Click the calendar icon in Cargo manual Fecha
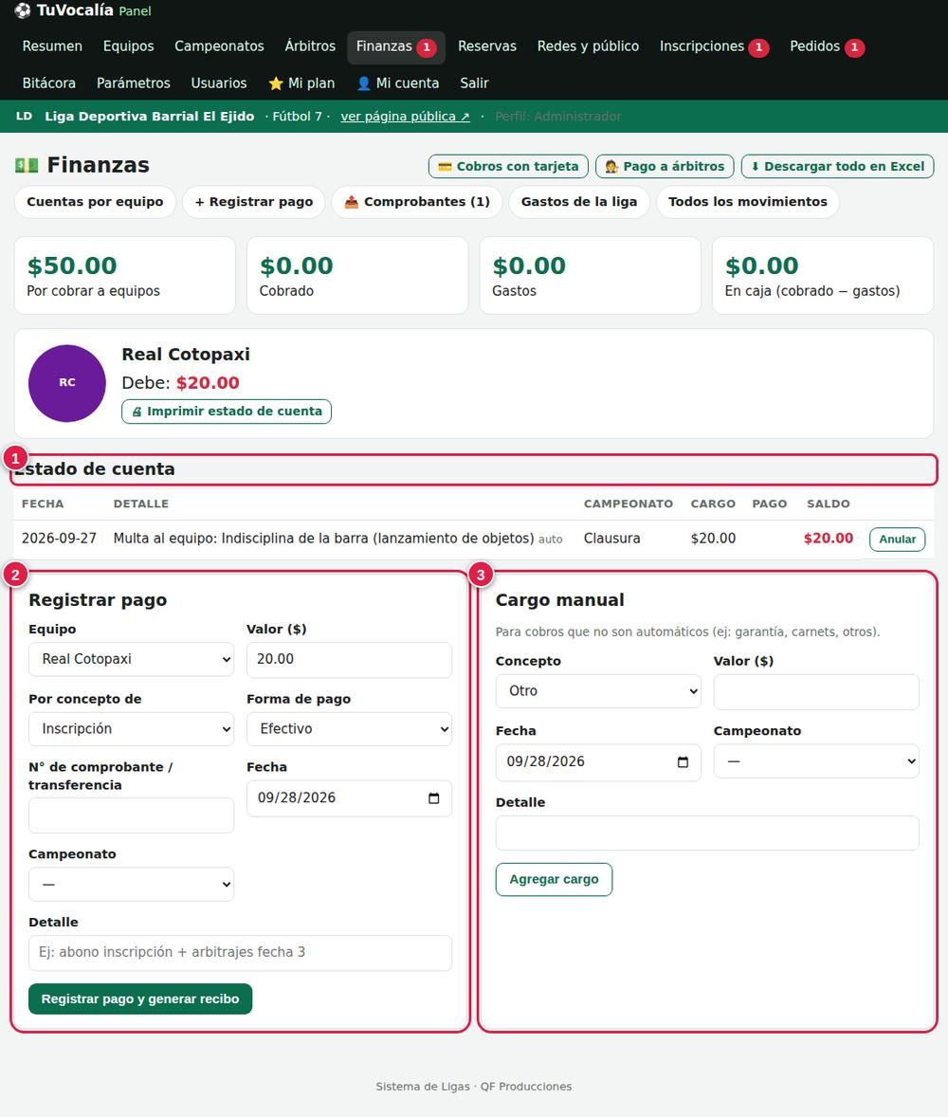The width and height of the screenshot is (948, 1117). click(683, 761)
